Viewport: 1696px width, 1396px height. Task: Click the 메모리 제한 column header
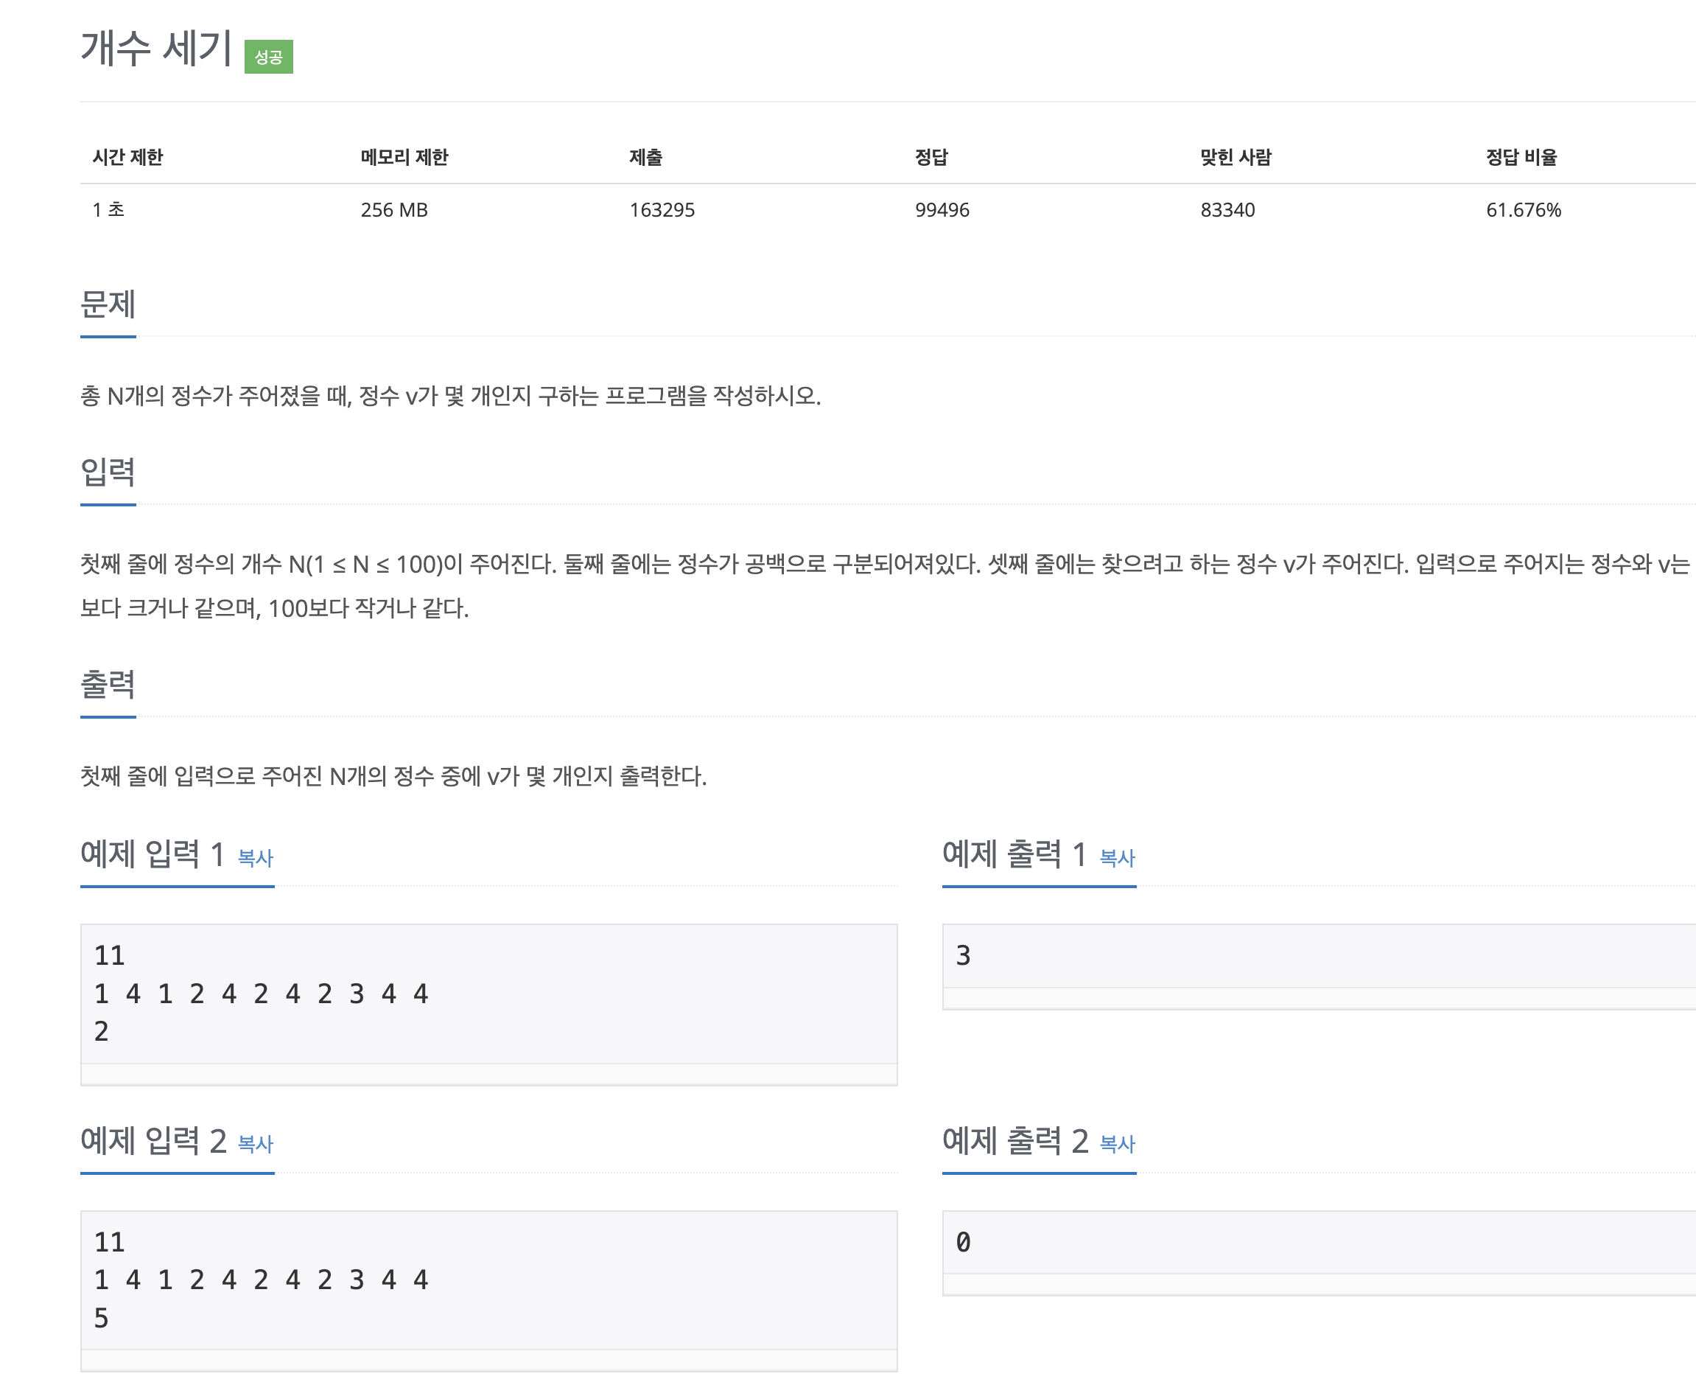tap(404, 158)
